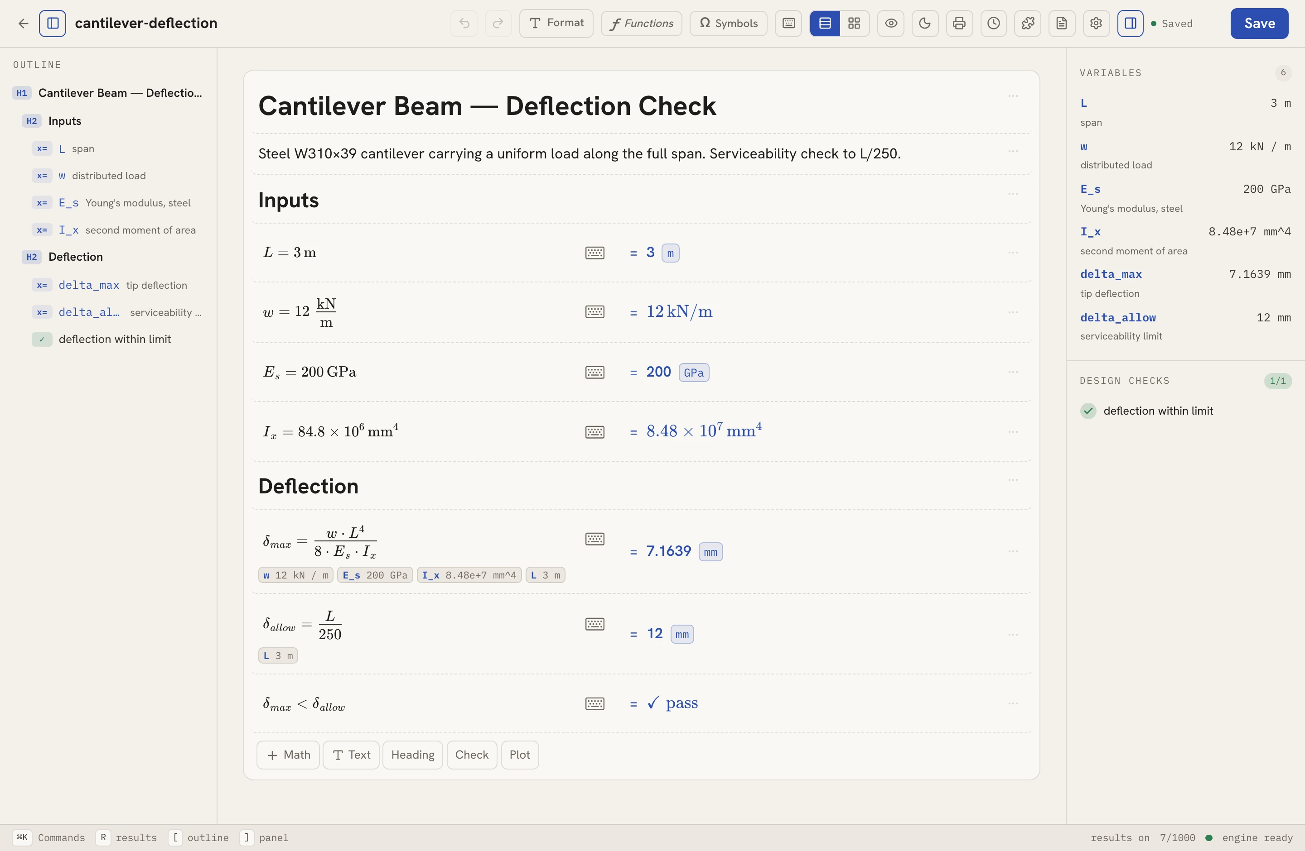Image resolution: width=1305 pixels, height=851 pixels.
Task: Switch to list view layout
Action: coord(825,24)
